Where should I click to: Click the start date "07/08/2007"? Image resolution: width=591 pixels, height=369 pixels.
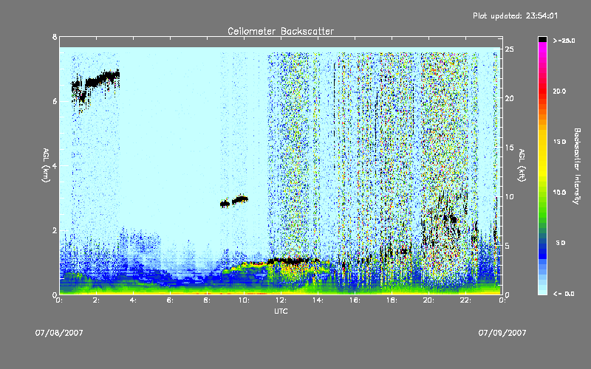[x=59, y=333]
